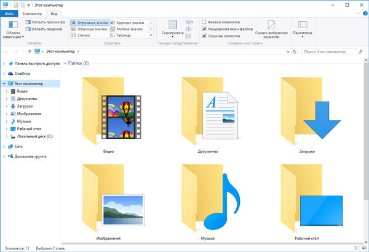
Task: Click the New folder icon in quick access toolbar
Action: pyautogui.click(x=23, y=5)
